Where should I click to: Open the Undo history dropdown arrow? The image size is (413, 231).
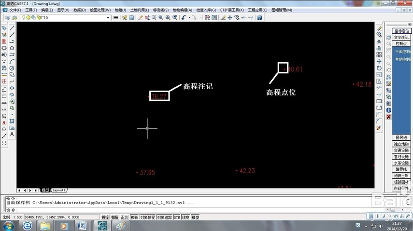point(189,18)
